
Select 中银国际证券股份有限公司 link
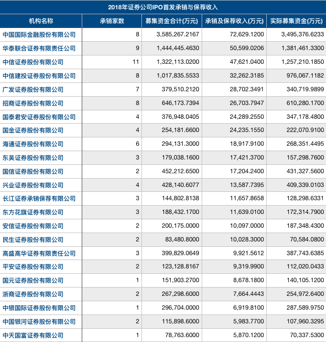point(39,308)
